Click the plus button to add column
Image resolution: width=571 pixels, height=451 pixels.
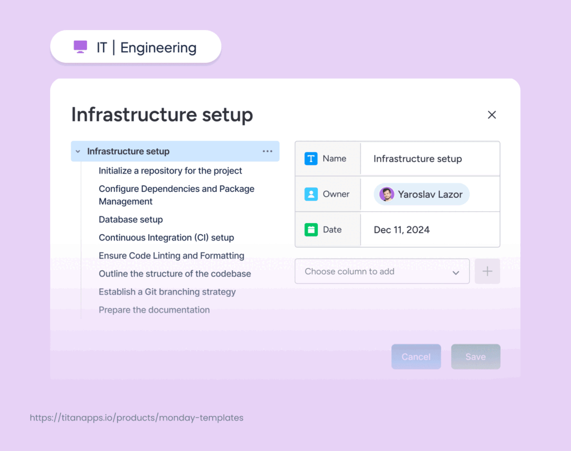click(x=487, y=271)
